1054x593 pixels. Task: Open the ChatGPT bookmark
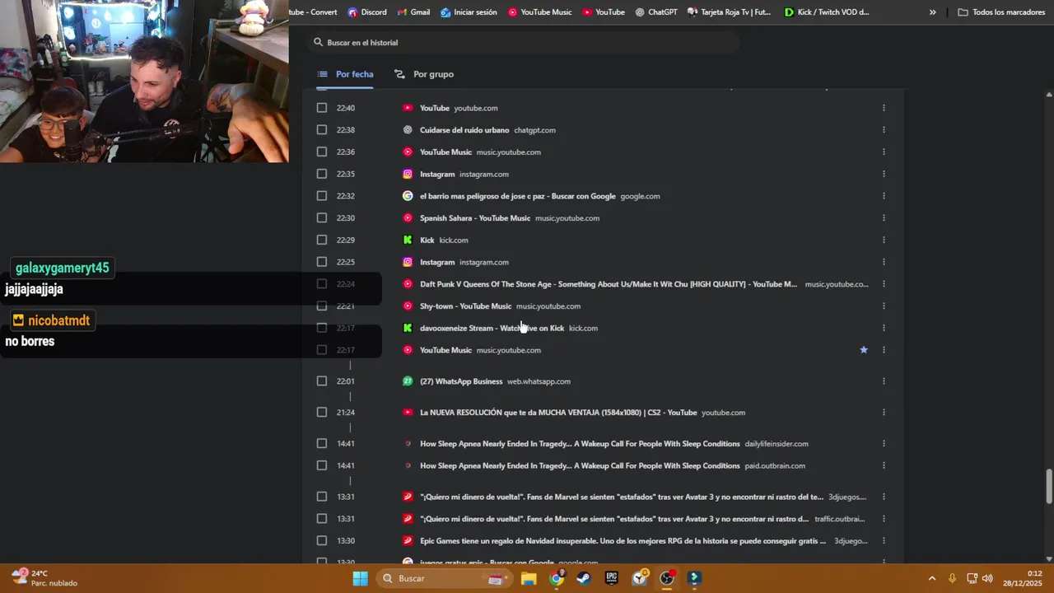click(656, 12)
